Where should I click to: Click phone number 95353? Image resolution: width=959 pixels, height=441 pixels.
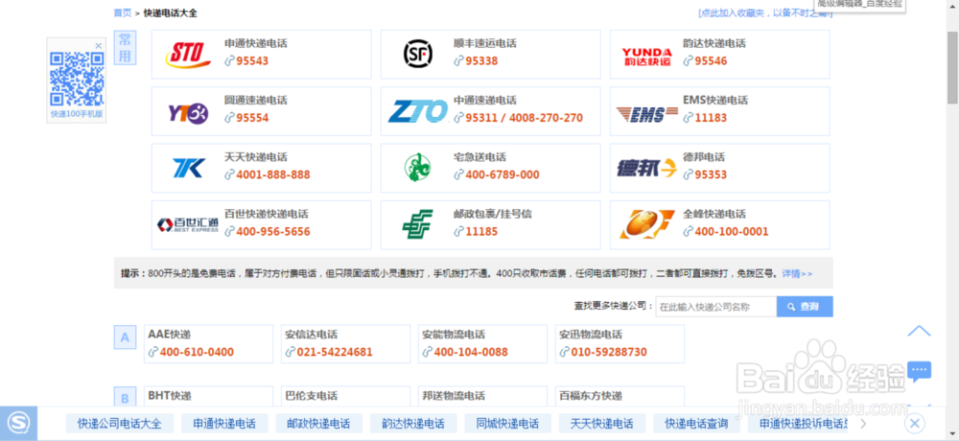point(711,174)
